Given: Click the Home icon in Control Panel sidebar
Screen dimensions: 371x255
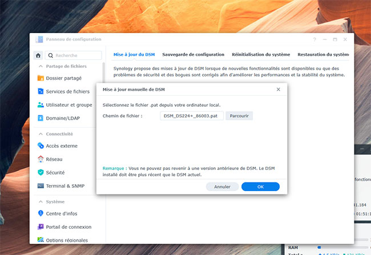Looking at the screenshot, I should [38, 55].
